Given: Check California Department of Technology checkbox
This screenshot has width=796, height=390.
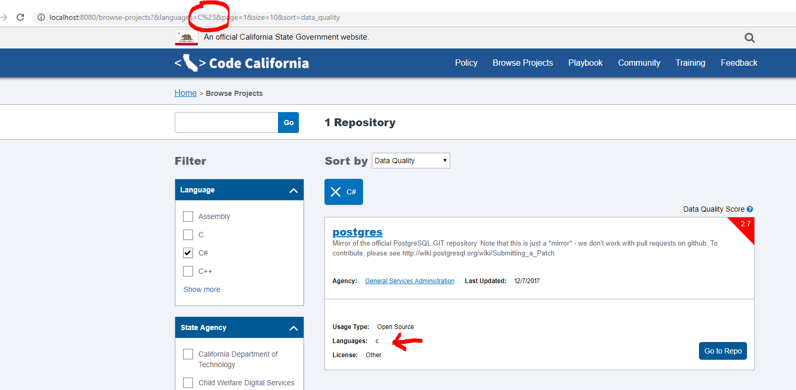Looking at the screenshot, I should (188, 354).
